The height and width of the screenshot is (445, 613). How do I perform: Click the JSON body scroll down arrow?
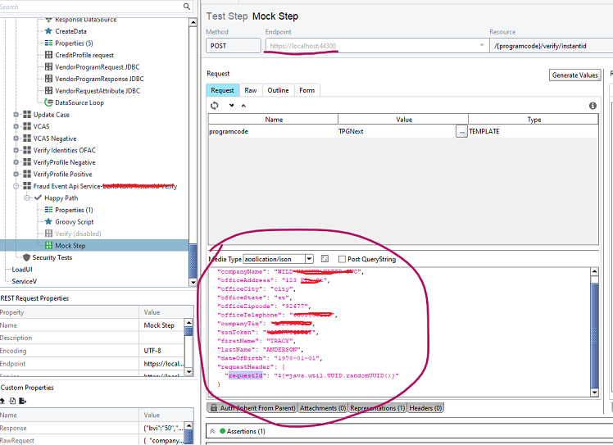pyautogui.click(x=594, y=393)
